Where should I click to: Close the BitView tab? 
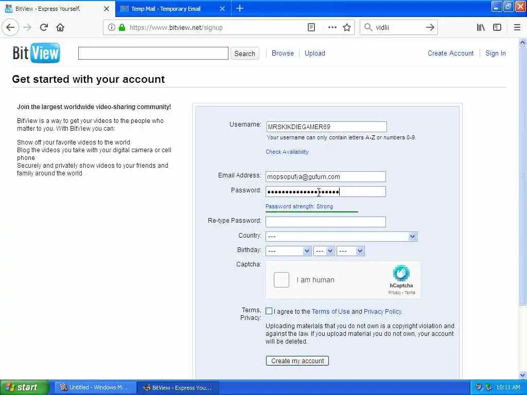click(x=107, y=9)
